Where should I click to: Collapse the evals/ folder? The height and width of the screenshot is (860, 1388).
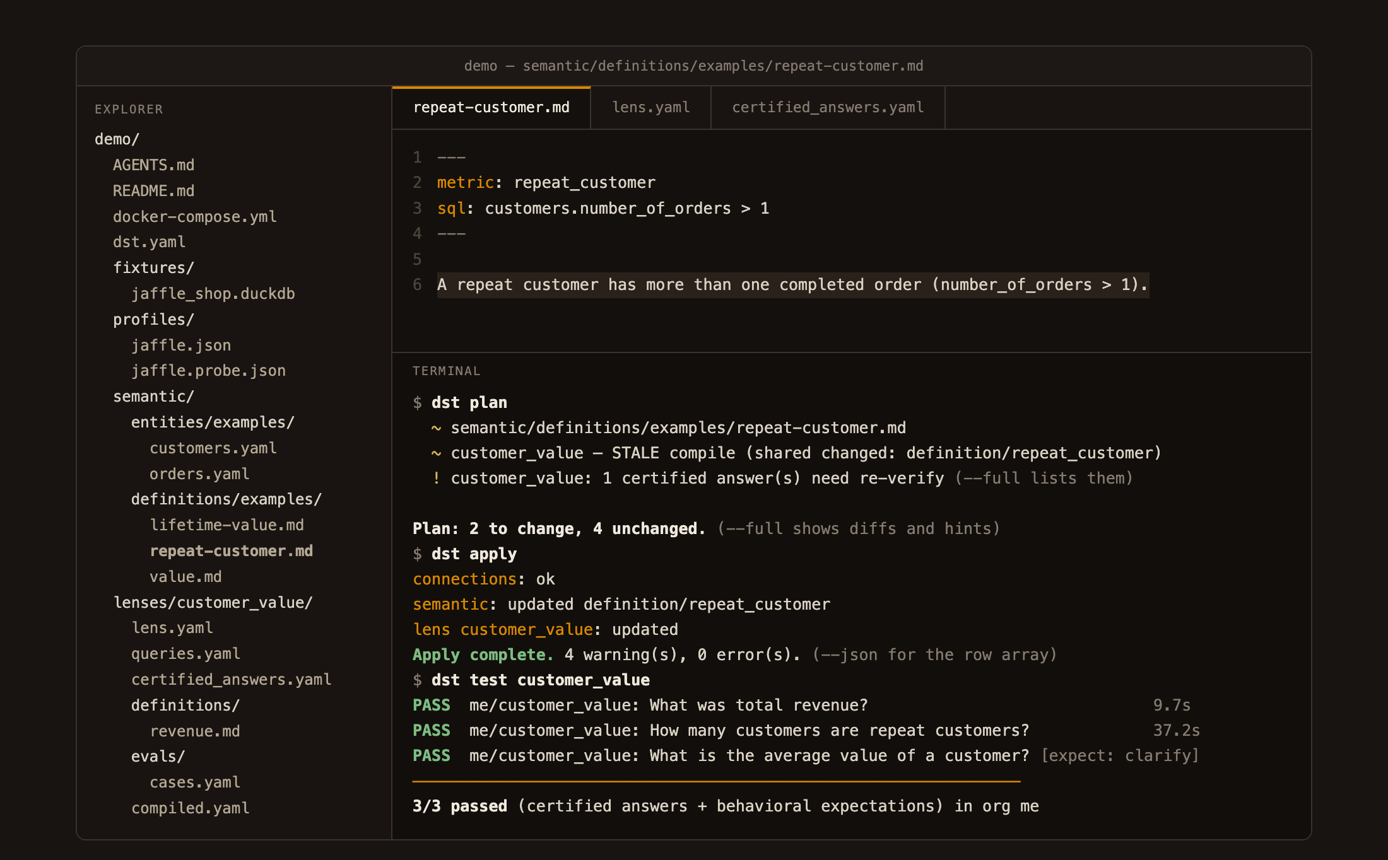click(x=158, y=757)
